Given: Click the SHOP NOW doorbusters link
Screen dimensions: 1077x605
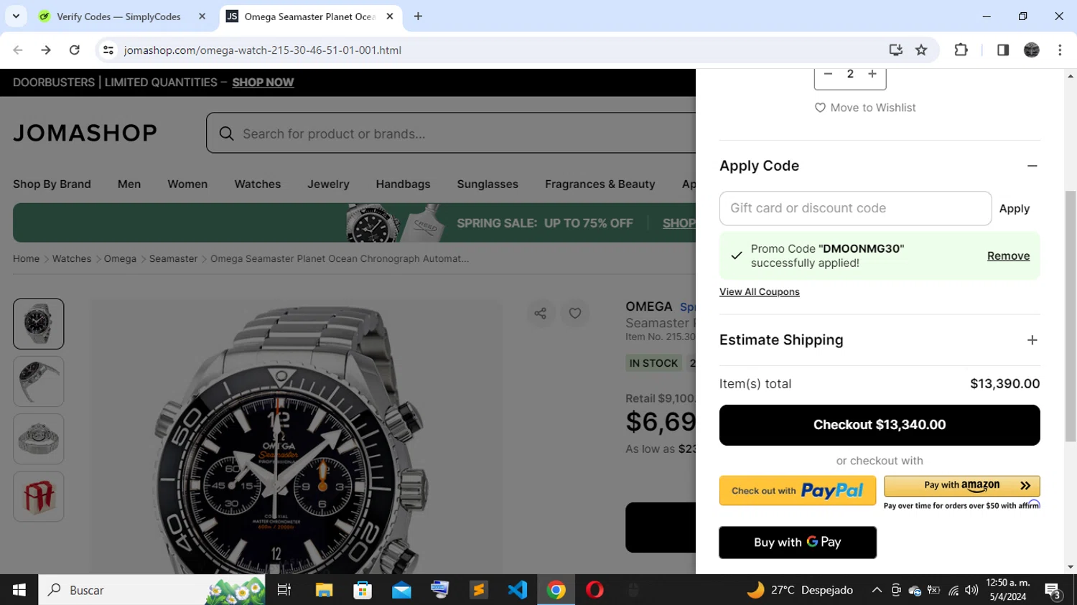Looking at the screenshot, I should click(263, 83).
